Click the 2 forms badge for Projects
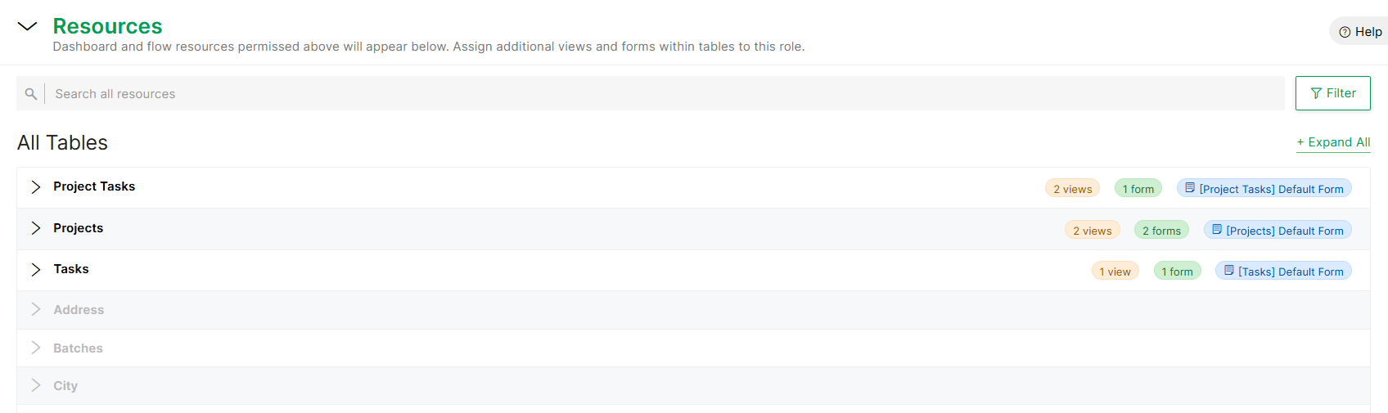The height and width of the screenshot is (413, 1388). [x=1161, y=231]
